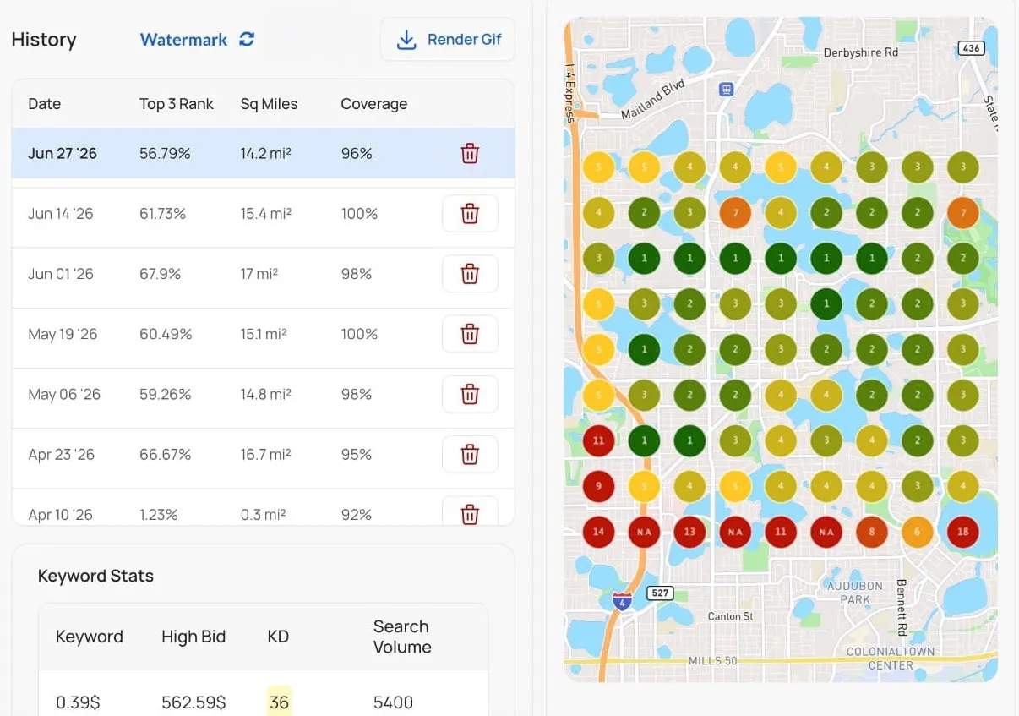The height and width of the screenshot is (716, 1019).
Task: Click the High Bid column header
Action: [193, 637]
